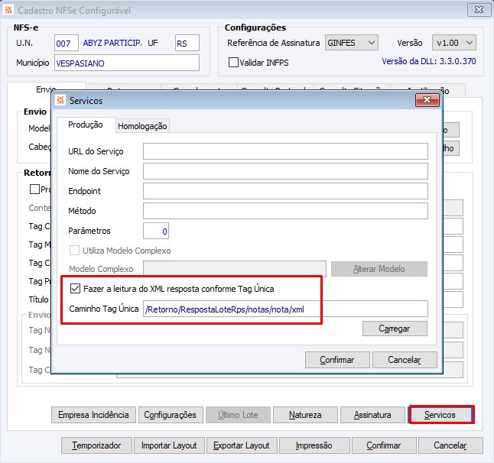Click Cancelar in the main window

coord(450,445)
